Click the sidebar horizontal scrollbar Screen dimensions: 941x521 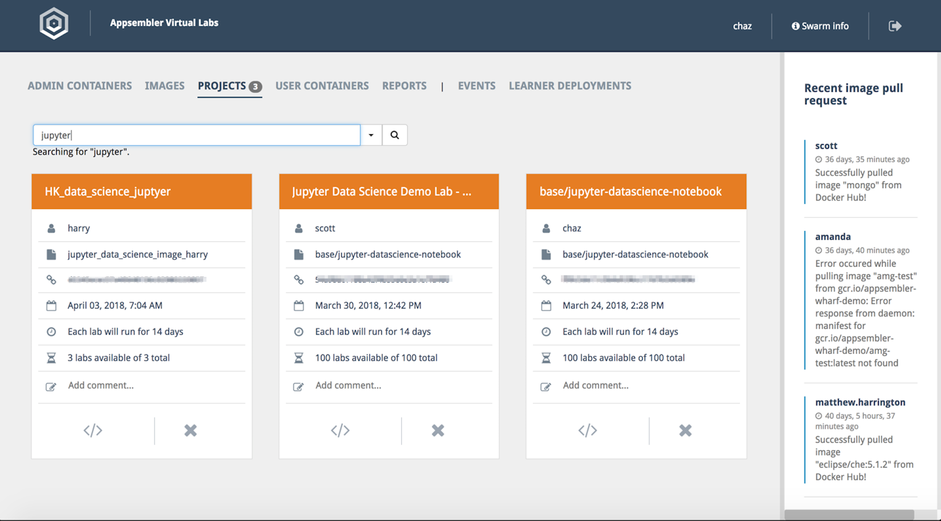pos(849,515)
